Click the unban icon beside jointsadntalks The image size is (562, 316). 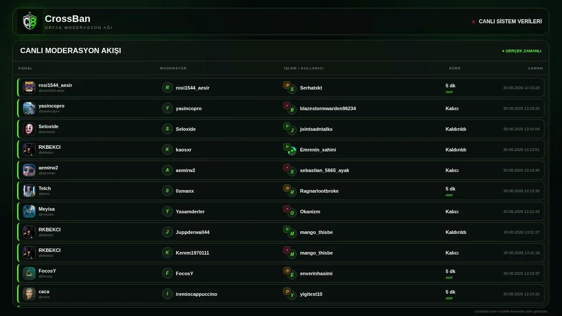[x=287, y=126]
